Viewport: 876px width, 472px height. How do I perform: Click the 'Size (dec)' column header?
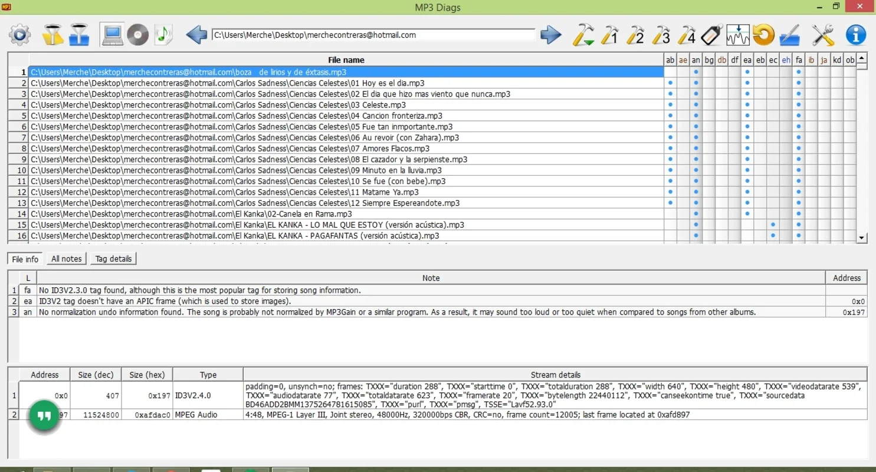pyautogui.click(x=96, y=375)
